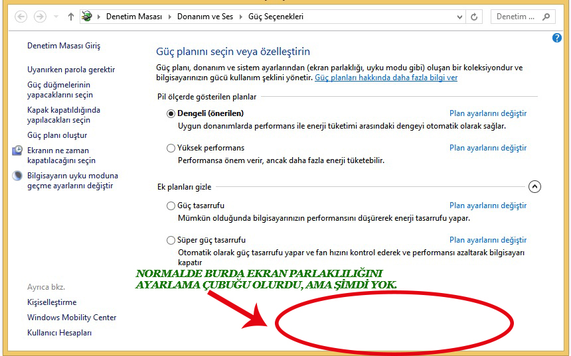Image resolution: width=571 pixels, height=356 pixels.
Task: Open the address bar history dropdown
Action: 459,17
